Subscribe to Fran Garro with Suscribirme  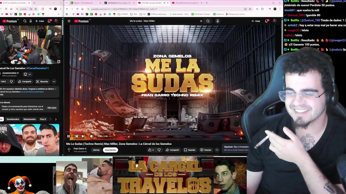coord(110,150)
